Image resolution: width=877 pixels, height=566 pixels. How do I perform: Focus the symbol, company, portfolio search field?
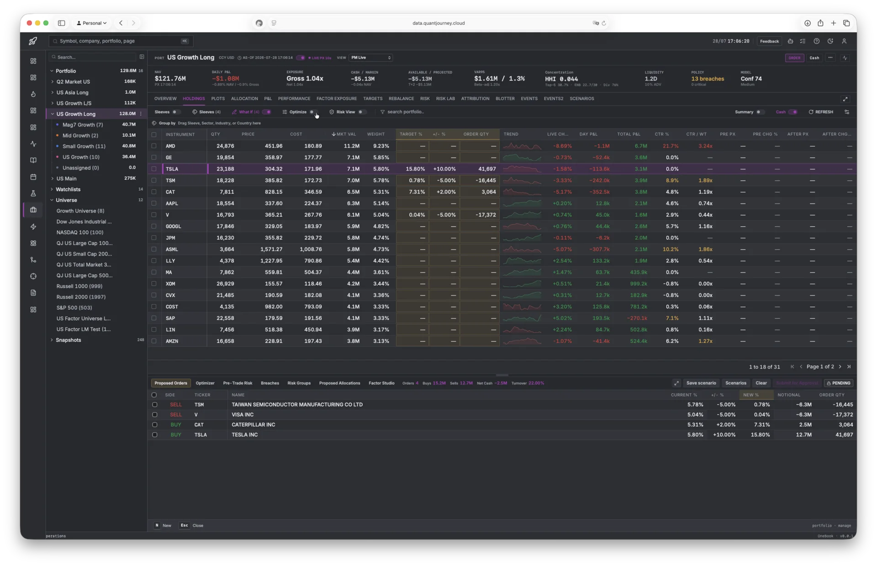(121, 41)
